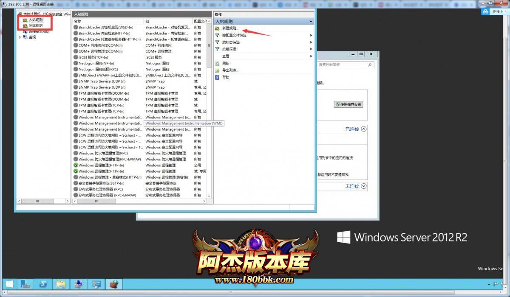Select the 监视 node icon
Viewport: 510px width, 297px height.
[x=25, y=37]
